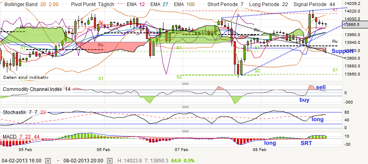Viewport: 368px width, 164px height.
Task: Open the end date calendar icon
Action: pos(110,161)
